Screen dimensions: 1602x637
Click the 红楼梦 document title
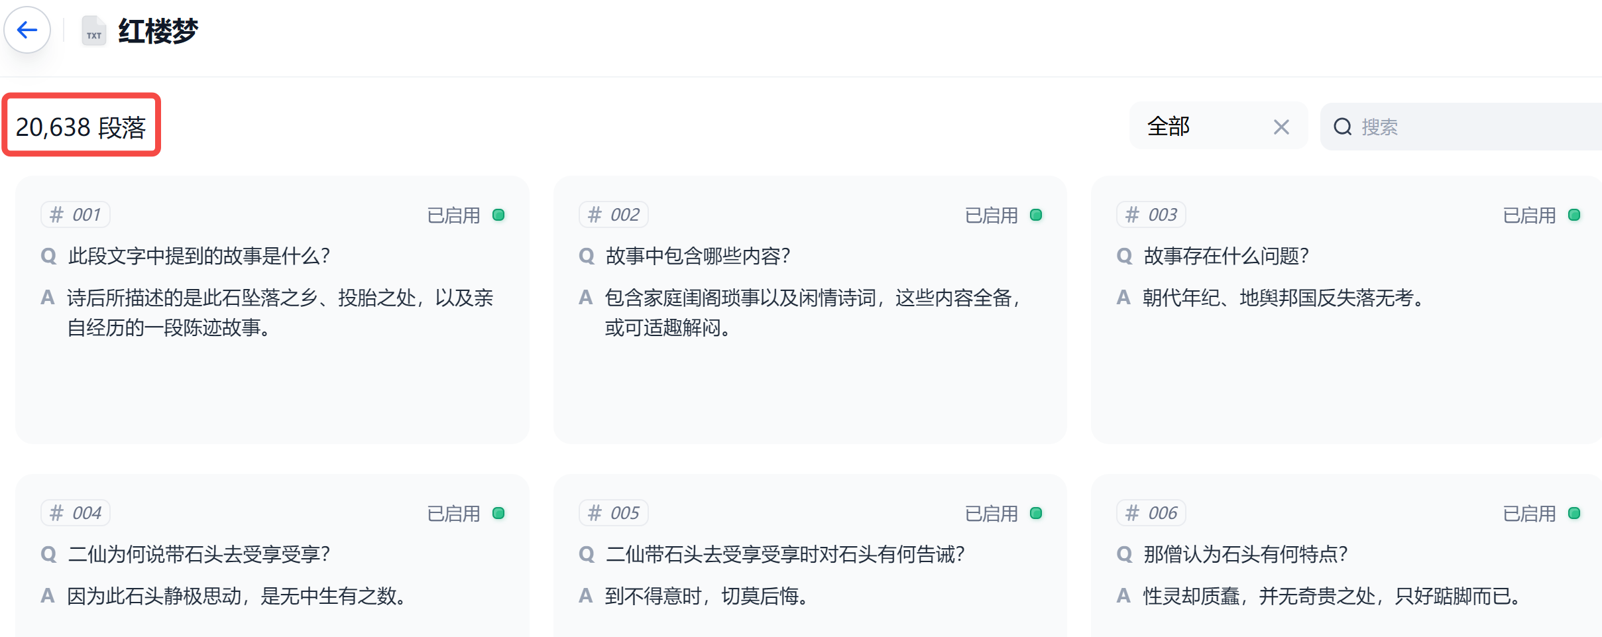click(x=158, y=31)
